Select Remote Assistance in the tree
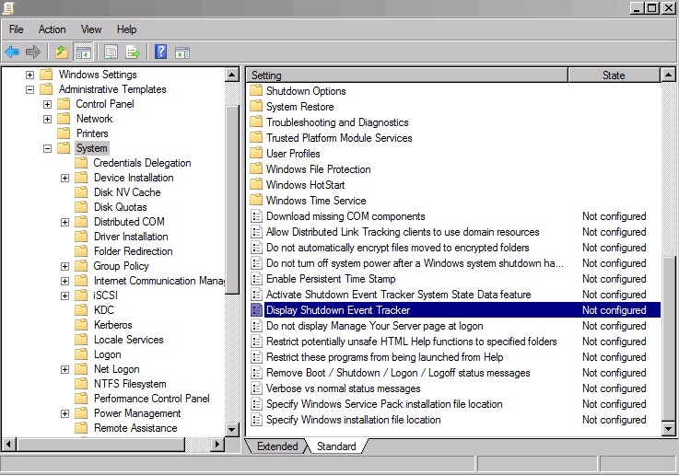The image size is (679, 475). [135, 427]
